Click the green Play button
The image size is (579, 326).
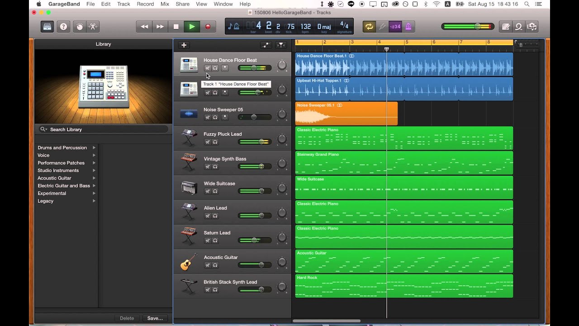[192, 26]
